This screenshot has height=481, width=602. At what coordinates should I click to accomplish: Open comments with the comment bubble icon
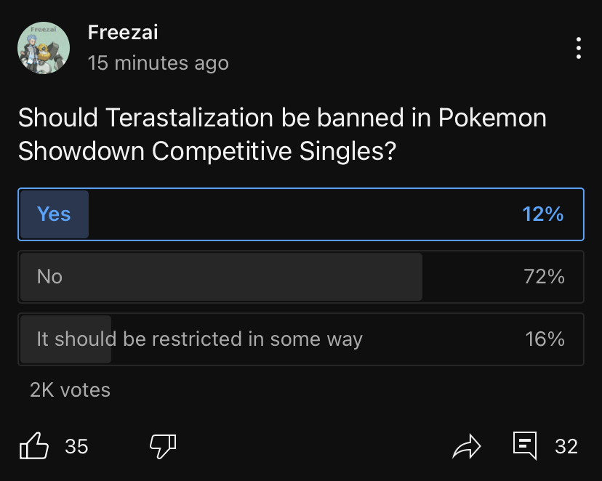pos(525,445)
